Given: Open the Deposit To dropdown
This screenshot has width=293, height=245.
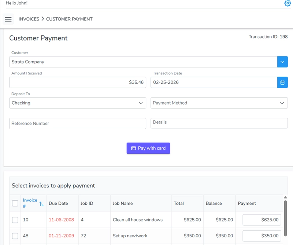Looking at the screenshot, I should point(78,103).
